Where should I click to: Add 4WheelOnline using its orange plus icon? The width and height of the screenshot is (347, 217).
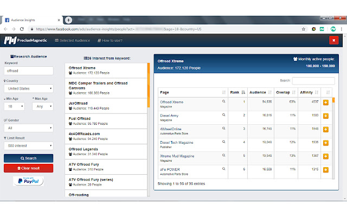(x=325, y=129)
